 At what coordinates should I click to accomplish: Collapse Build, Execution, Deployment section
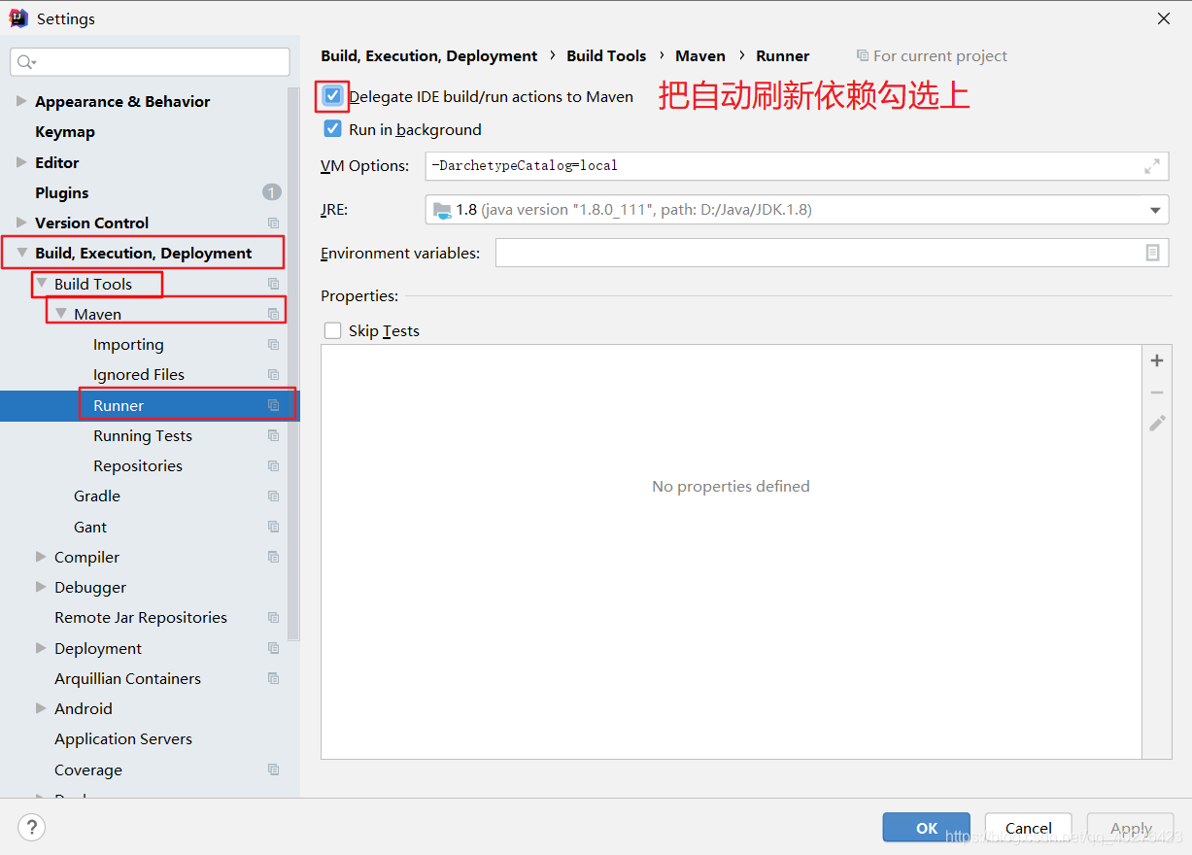pos(21,253)
